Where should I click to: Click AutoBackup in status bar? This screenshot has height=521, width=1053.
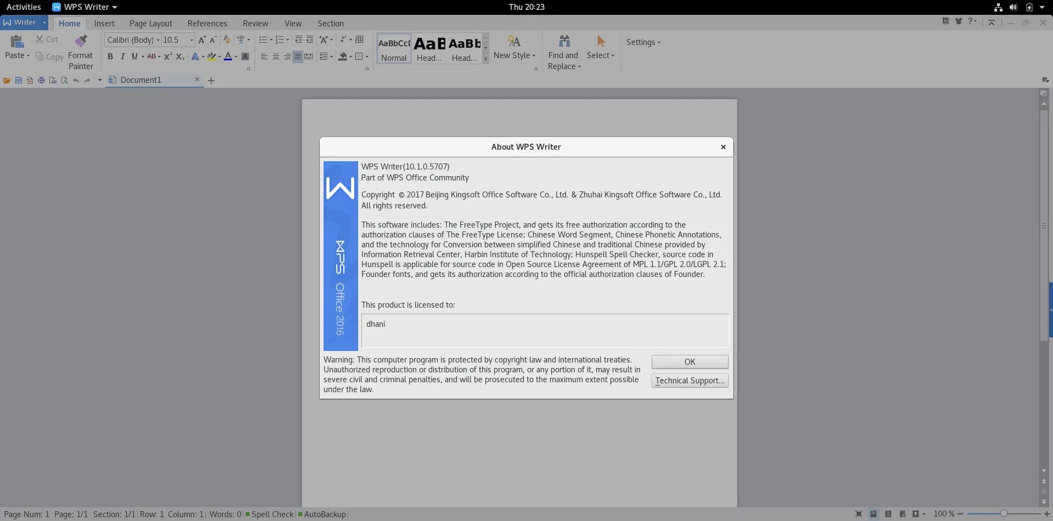322,514
